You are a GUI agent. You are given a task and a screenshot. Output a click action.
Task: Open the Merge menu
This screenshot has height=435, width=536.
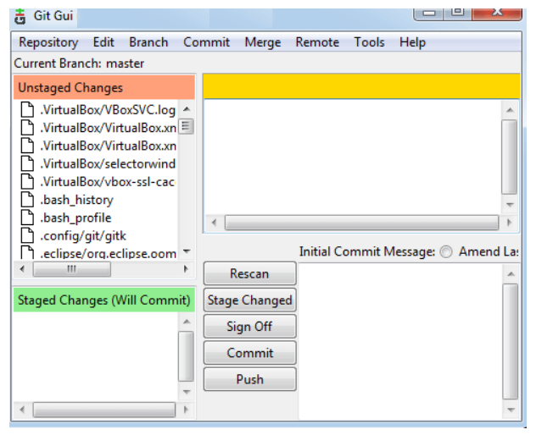(263, 42)
